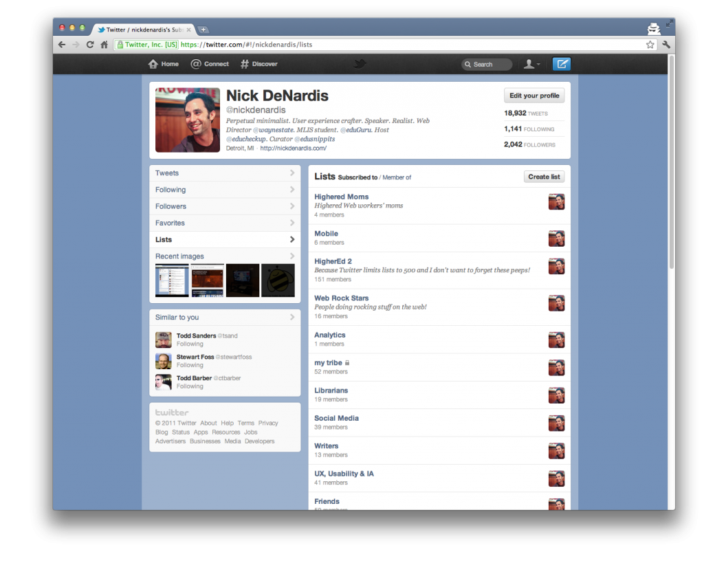The height and width of the screenshot is (574, 704).
Task: Expand the Following section chevron
Action: [x=292, y=190]
